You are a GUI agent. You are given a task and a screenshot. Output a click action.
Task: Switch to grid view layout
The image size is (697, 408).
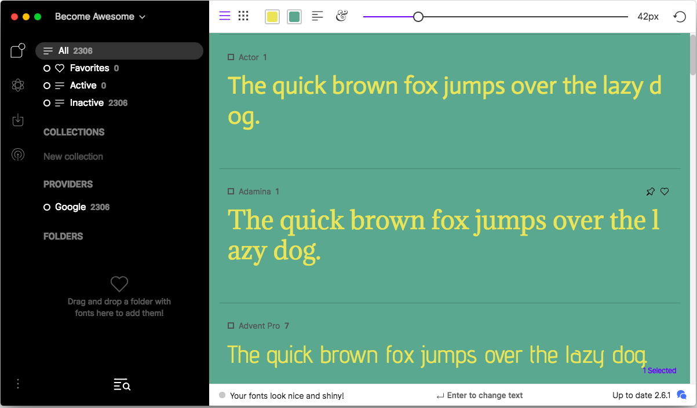click(x=243, y=16)
